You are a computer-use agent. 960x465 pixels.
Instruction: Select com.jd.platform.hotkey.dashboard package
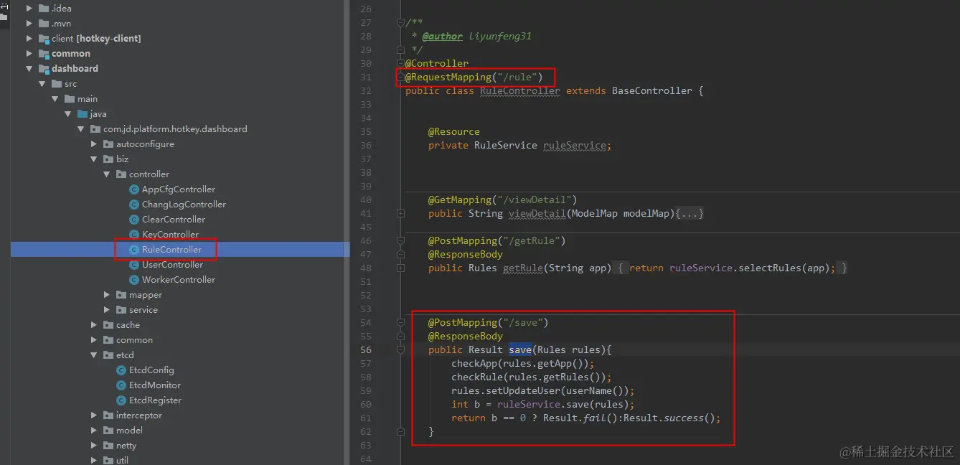click(175, 129)
